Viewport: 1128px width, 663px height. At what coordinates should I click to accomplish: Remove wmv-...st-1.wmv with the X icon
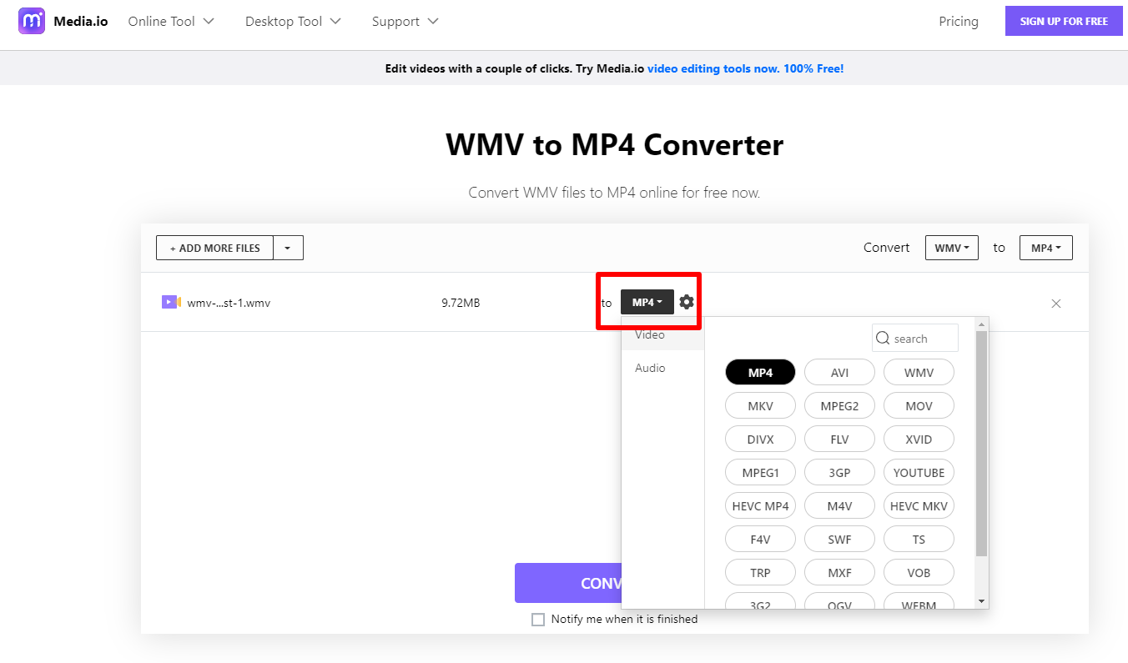(1056, 304)
